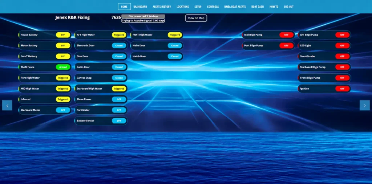Toggle the Starboard Bilge Pump switch
Image resolution: width=372 pixels, height=184 pixels.
click(342, 67)
